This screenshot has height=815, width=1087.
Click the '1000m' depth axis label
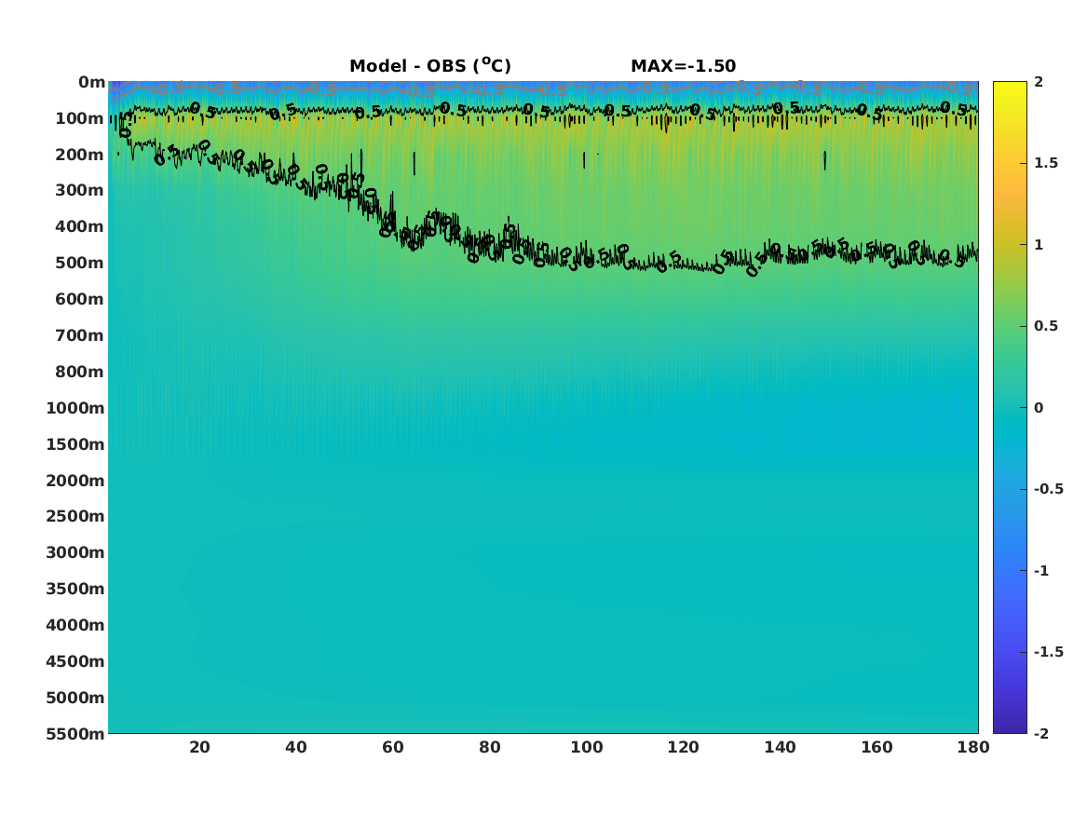pyautogui.click(x=75, y=408)
